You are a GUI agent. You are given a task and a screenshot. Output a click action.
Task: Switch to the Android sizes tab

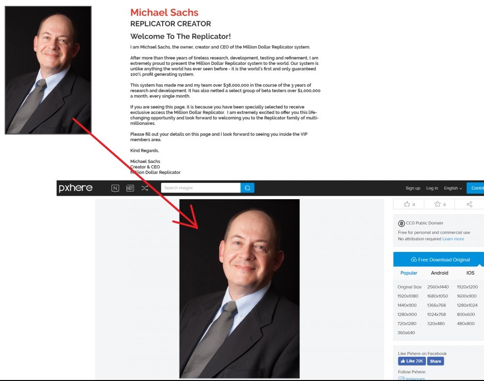click(439, 273)
